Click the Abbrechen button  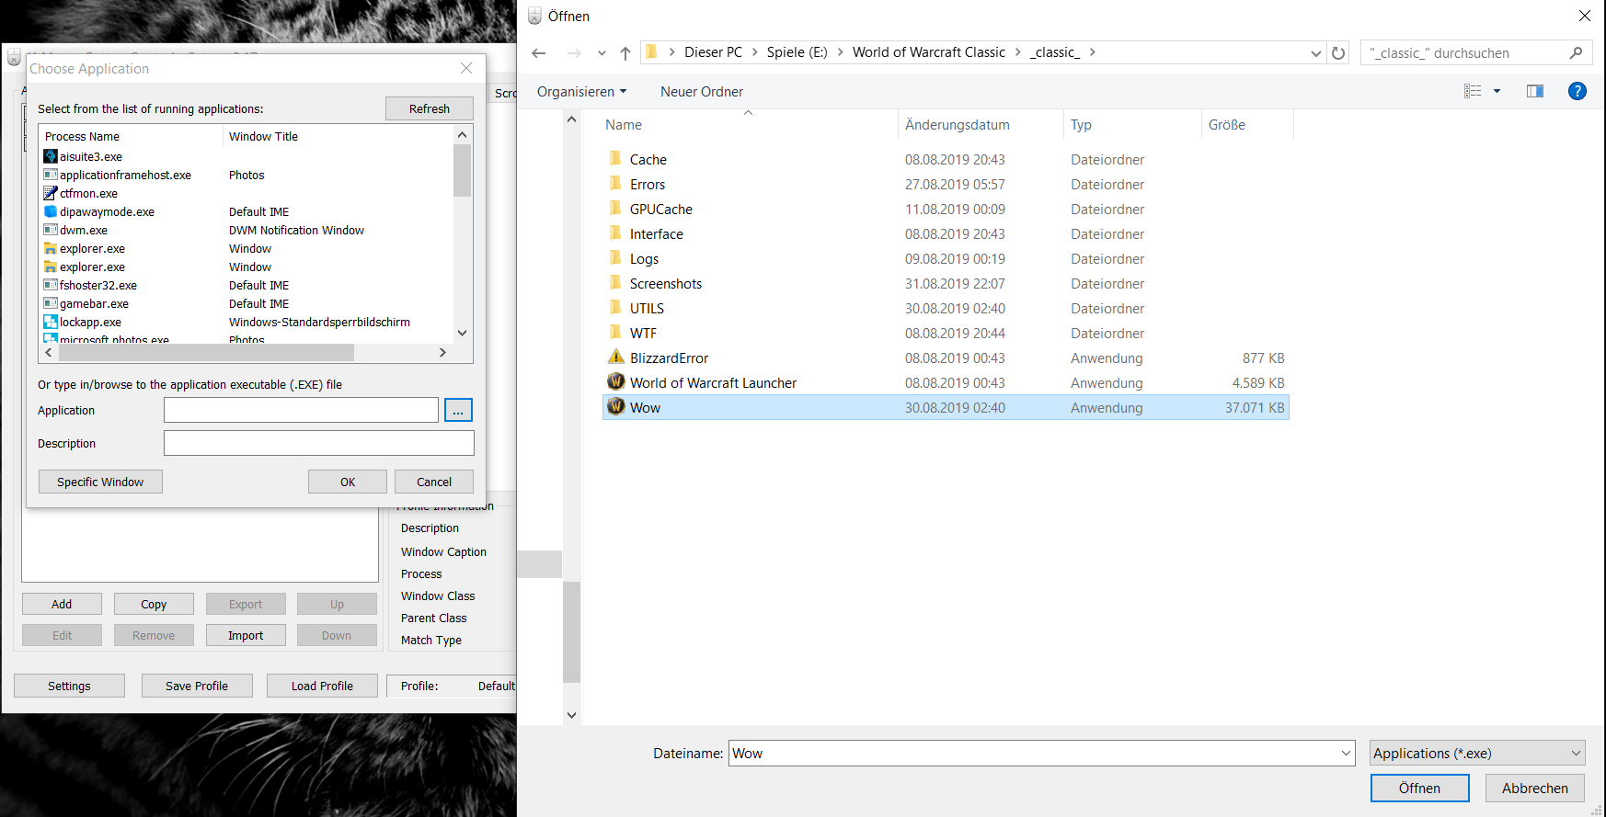click(1535, 789)
